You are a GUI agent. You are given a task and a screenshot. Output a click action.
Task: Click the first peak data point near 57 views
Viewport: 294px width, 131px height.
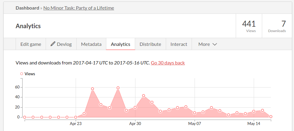pos(92,89)
